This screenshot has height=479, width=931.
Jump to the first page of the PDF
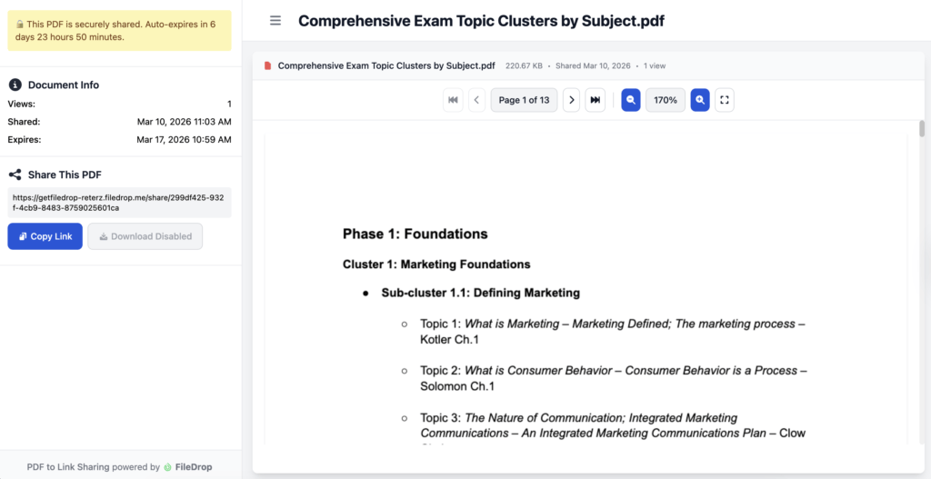[x=453, y=100]
